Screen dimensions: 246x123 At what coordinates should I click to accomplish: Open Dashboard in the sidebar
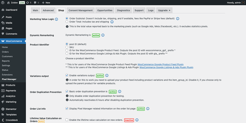tap(13, 10)
